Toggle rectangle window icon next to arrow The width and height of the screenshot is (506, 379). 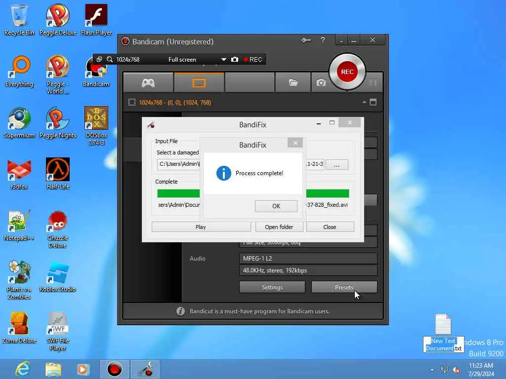point(373,102)
